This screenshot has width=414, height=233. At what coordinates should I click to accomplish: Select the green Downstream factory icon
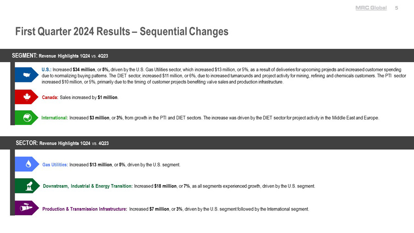click(x=28, y=186)
